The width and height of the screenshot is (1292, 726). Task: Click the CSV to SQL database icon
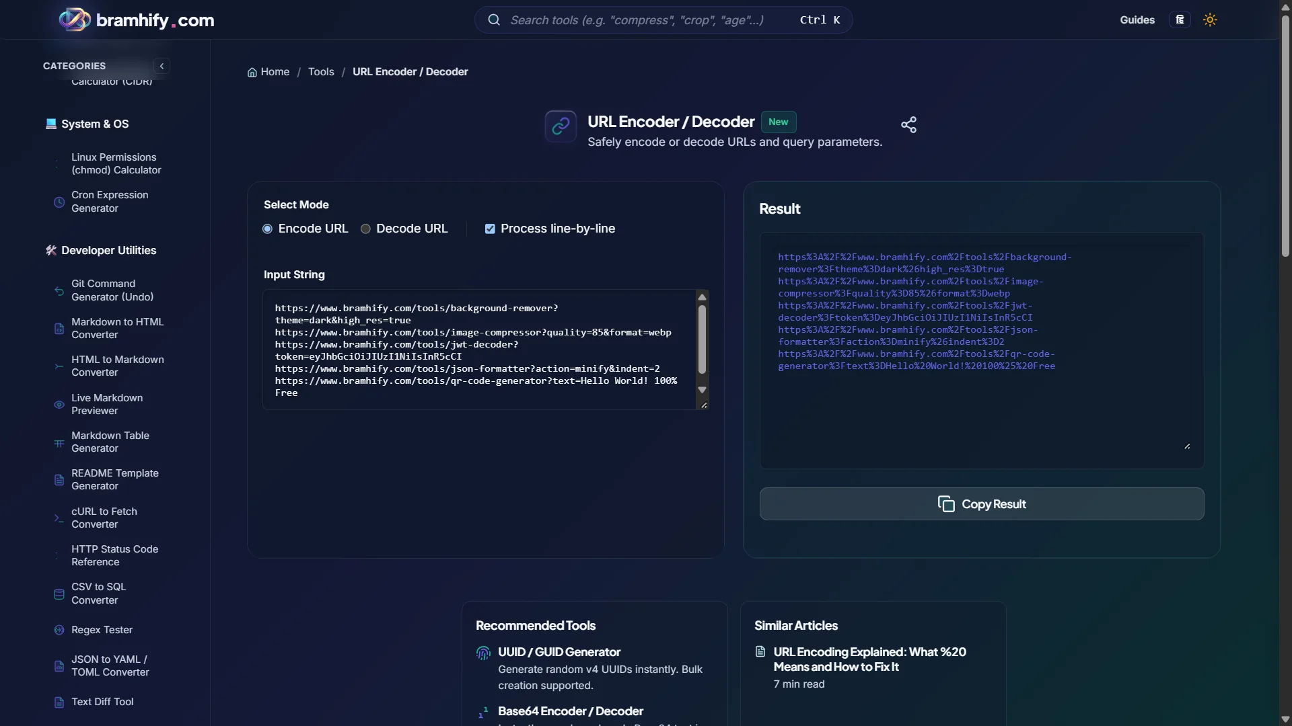59,594
